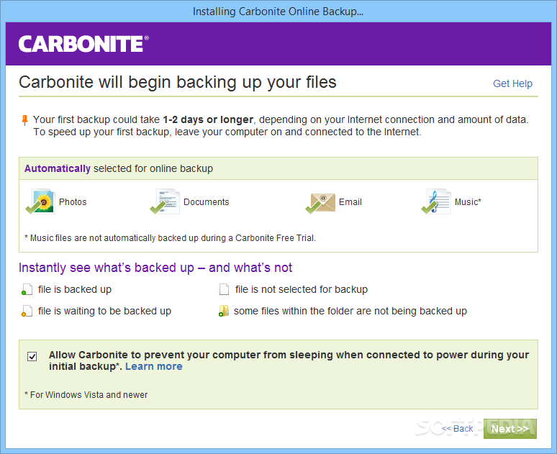
Task: Click the green-dot backed up file icon
Action: pyautogui.click(x=27, y=289)
